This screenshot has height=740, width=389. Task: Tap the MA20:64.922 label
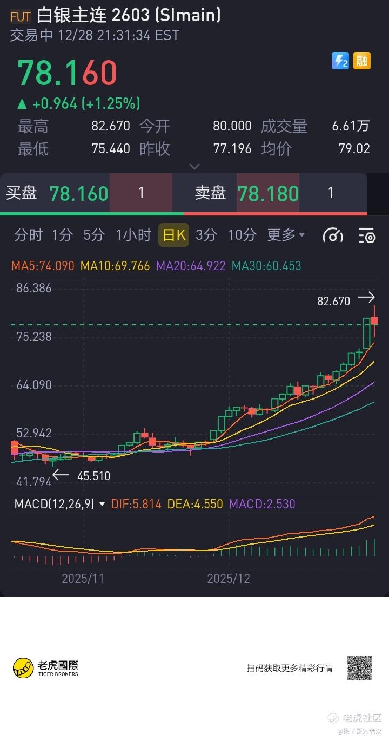(x=191, y=266)
